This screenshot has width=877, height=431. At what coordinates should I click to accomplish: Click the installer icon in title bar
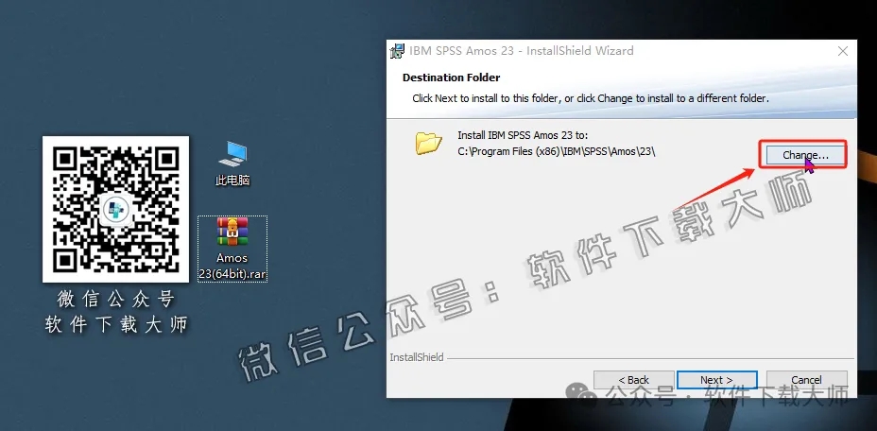point(398,51)
